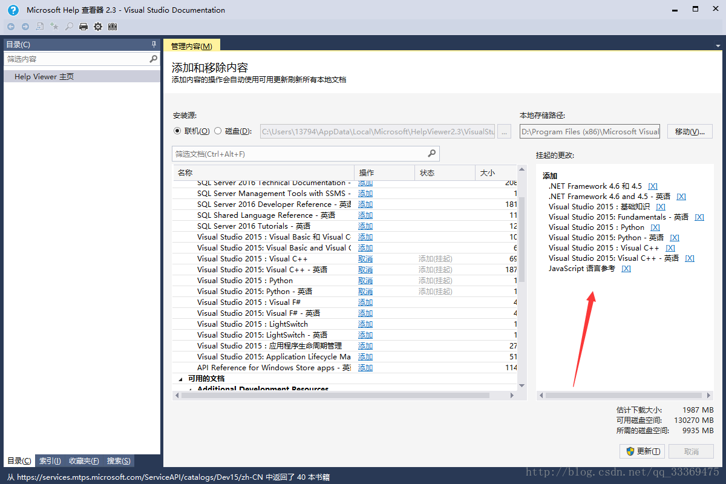Click the magnifier icon in 筛选文档 box

432,154
